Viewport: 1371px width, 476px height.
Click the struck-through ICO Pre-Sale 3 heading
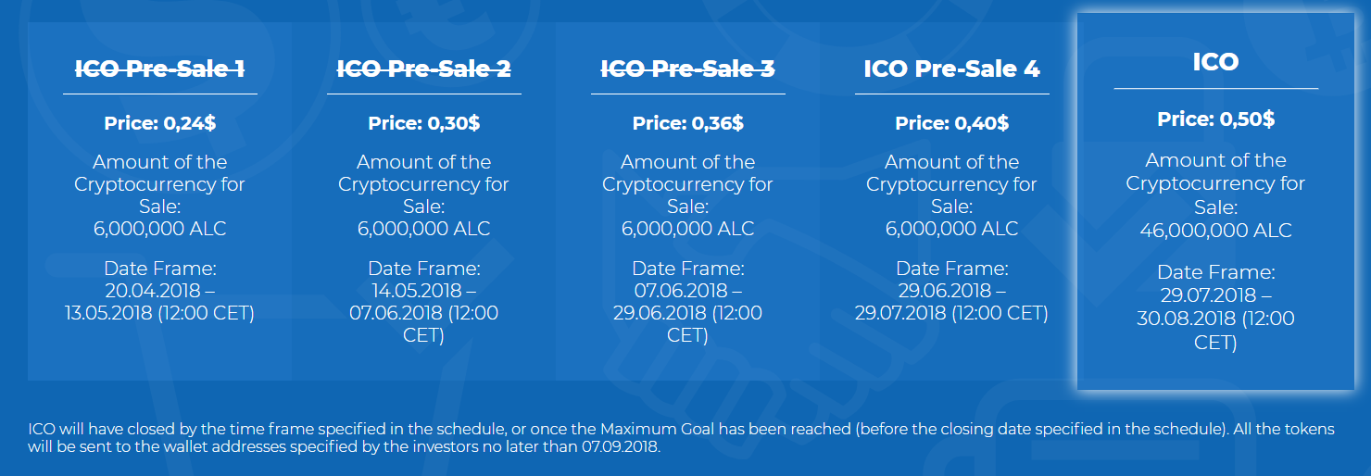coord(687,69)
